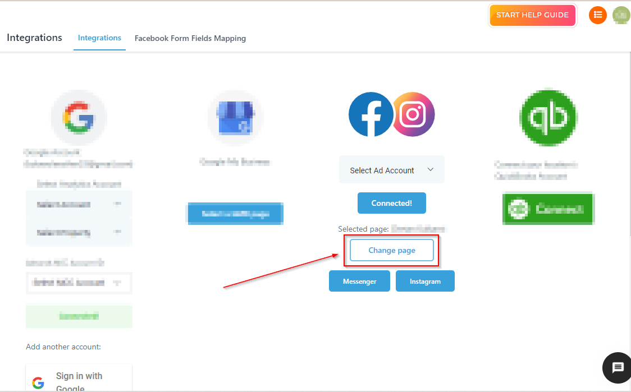Screen dimensions: 631x392
Task: Open the blurred Select Property dropdown
Action: click(79, 232)
